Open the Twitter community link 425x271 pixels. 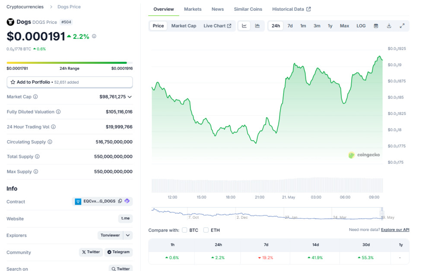[x=91, y=252]
